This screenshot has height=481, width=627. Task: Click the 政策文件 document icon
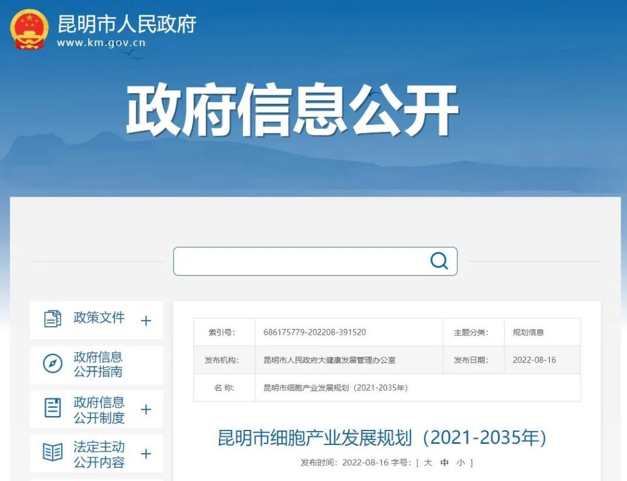(52, 319)
